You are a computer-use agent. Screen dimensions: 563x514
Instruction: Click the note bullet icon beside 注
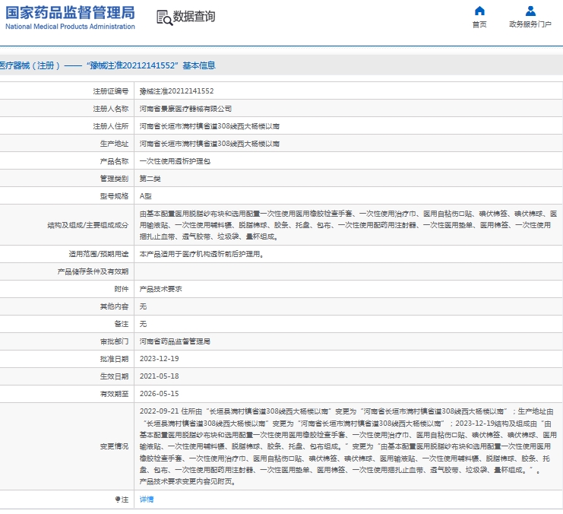pos(118,500)
